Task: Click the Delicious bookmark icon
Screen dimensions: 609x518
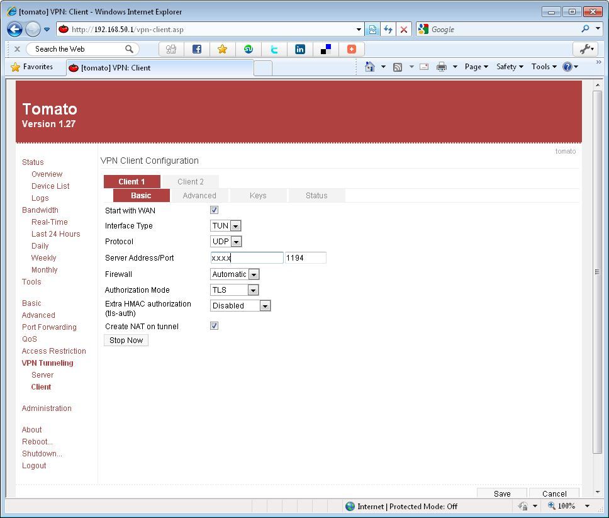Action: click(x=325, y=48)
